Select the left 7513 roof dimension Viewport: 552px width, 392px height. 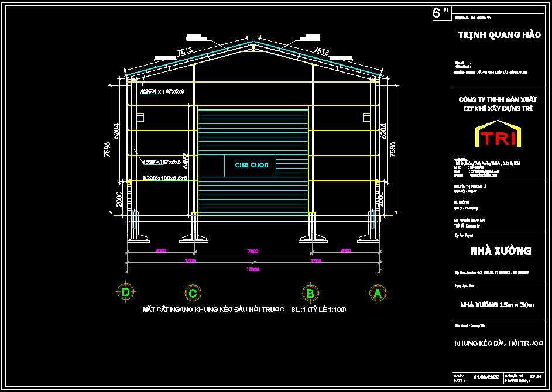click(185, 51)
